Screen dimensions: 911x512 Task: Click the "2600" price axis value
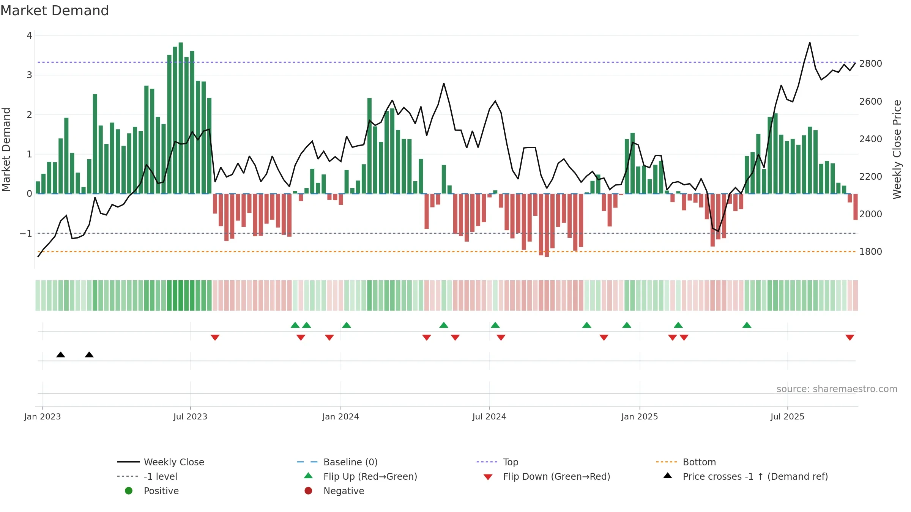[x=871, y=102]
